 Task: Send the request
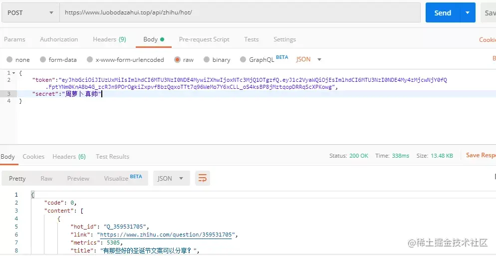[x=443, y=12]
